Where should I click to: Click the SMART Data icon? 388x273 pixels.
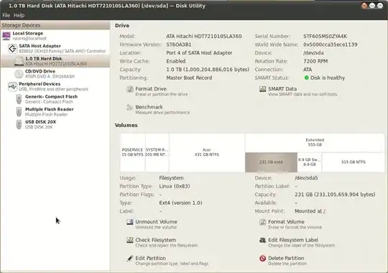[x=262, y=89]
